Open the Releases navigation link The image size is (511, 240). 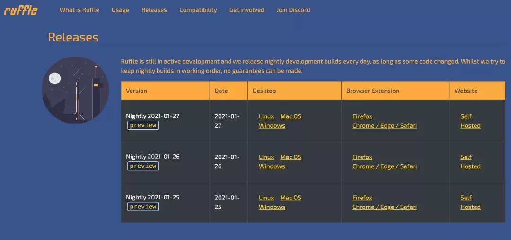tap(154, 10)
